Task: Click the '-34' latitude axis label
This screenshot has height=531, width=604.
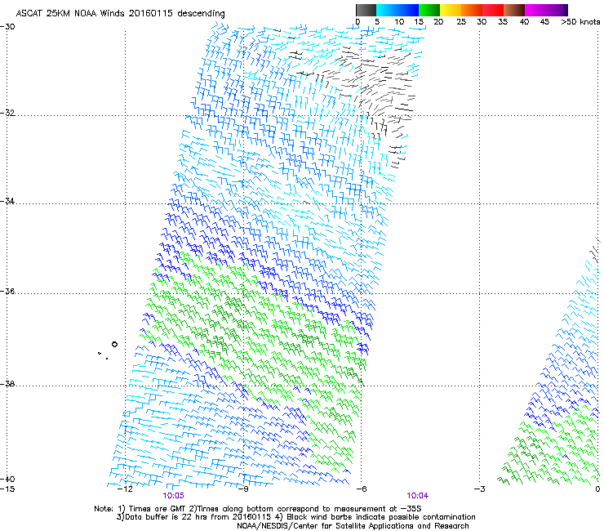Action: [7, 201]
